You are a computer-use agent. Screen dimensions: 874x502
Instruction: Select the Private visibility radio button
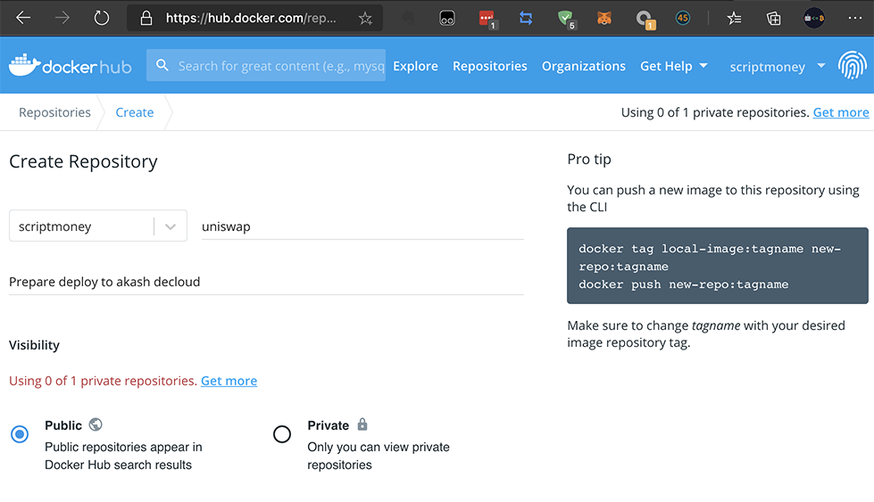coord(282,434)
